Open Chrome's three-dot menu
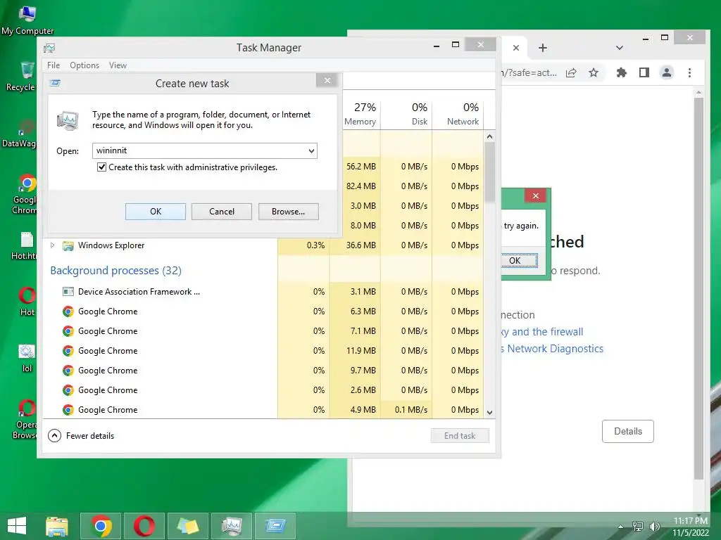This screenshot has height=540, width=721. (x=689, y=72)
